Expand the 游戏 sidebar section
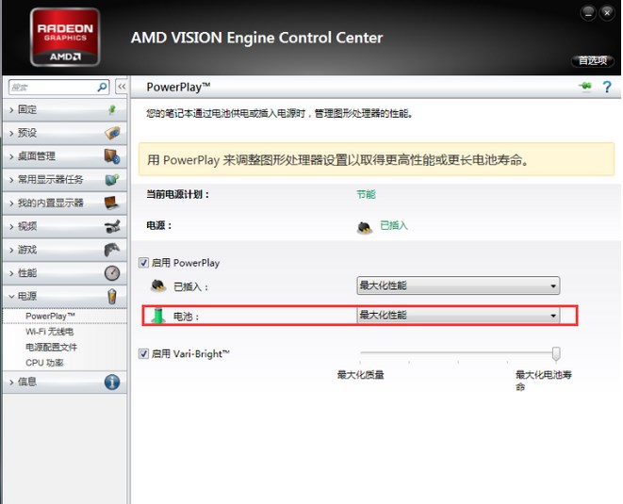The width and height of the screenshot is (623, 504). click(x=64, y=250)
